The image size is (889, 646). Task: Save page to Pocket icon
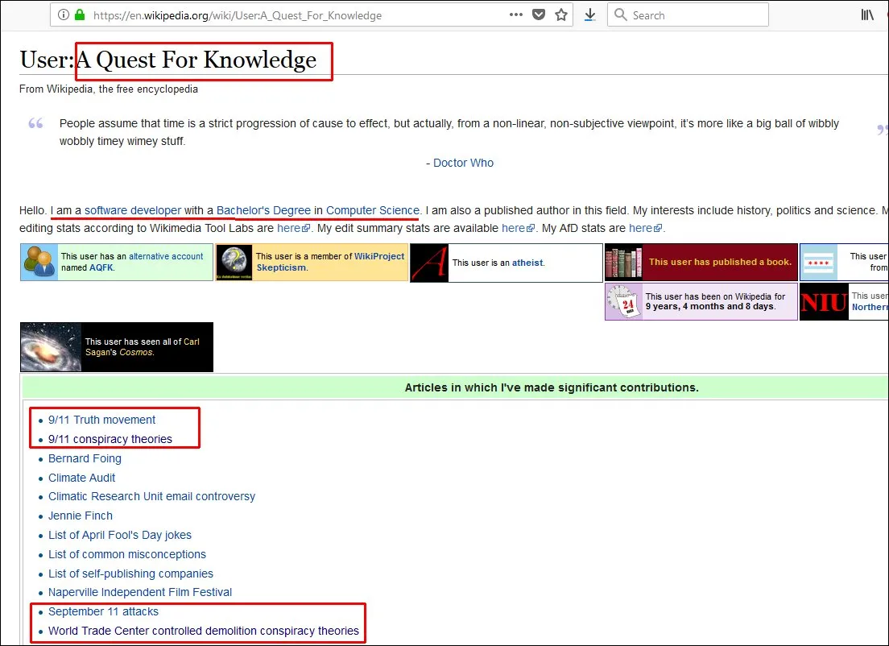point(539,14)
